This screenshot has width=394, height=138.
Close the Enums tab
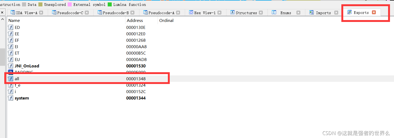click(x=298, y=13)
